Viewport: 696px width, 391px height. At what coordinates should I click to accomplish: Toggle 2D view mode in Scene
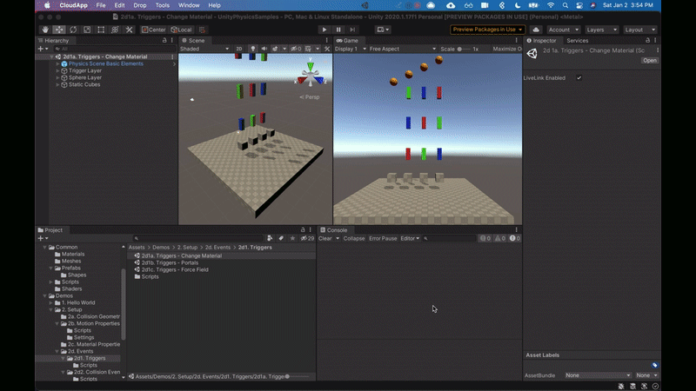click(x=239, y=49)
